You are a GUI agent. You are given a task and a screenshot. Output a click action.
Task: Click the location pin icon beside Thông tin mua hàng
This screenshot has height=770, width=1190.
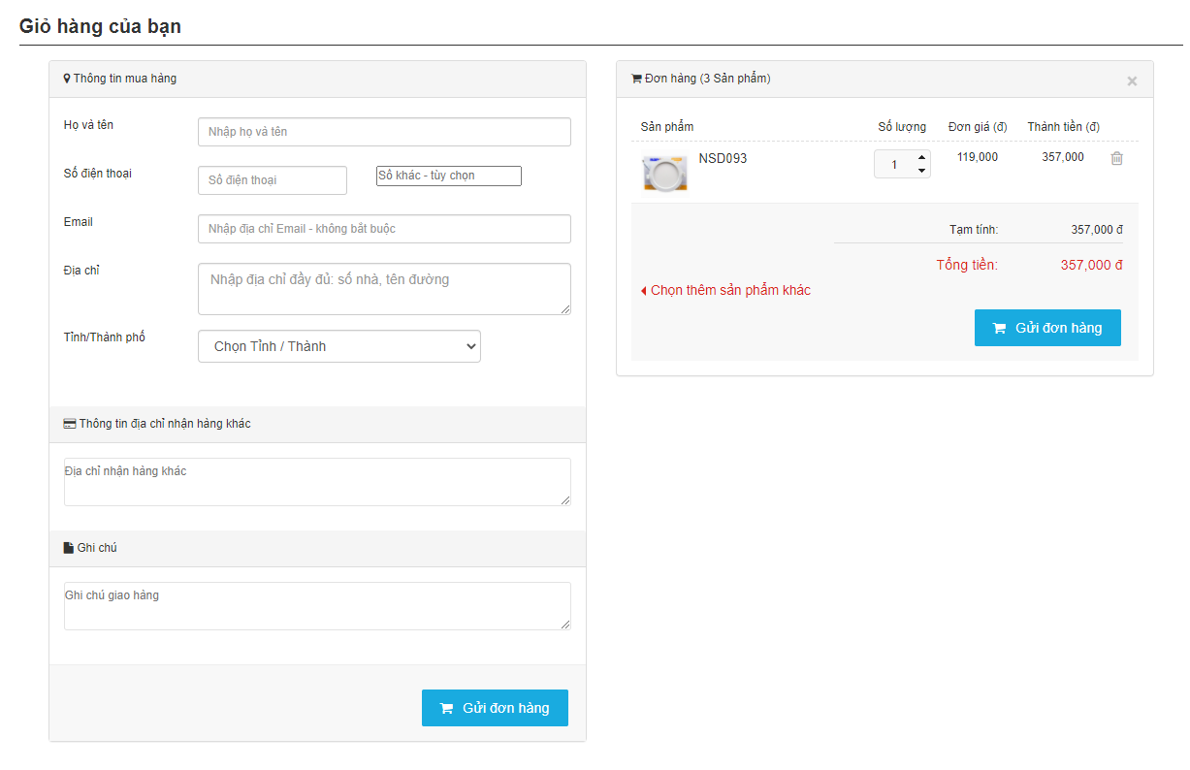pos(67,79)
